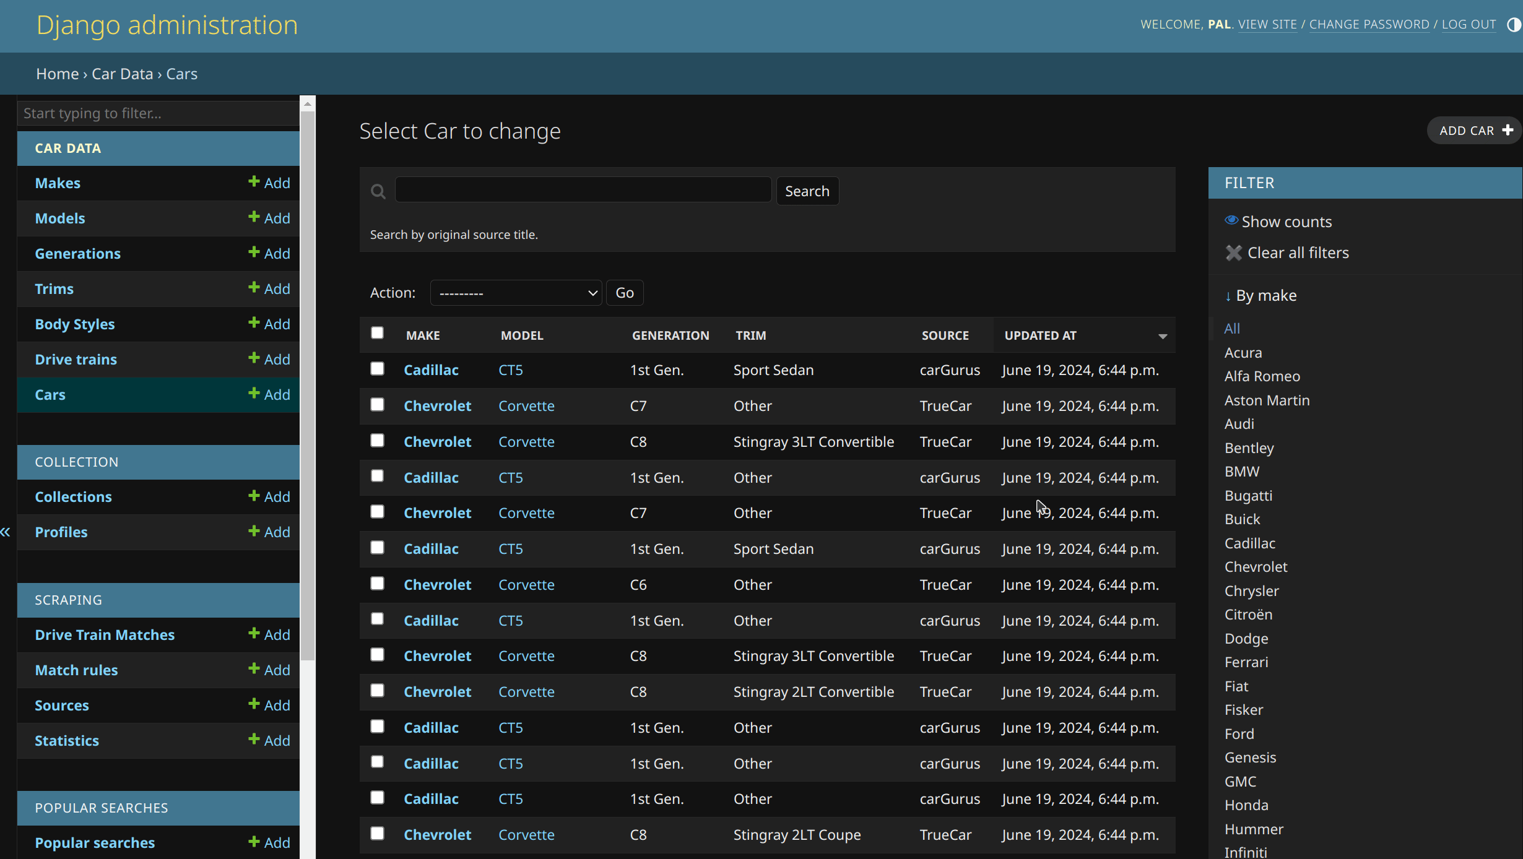The image size is (1523, 859).
Task: Open the CHANGE PASSWORD link
Action: 1369,24
